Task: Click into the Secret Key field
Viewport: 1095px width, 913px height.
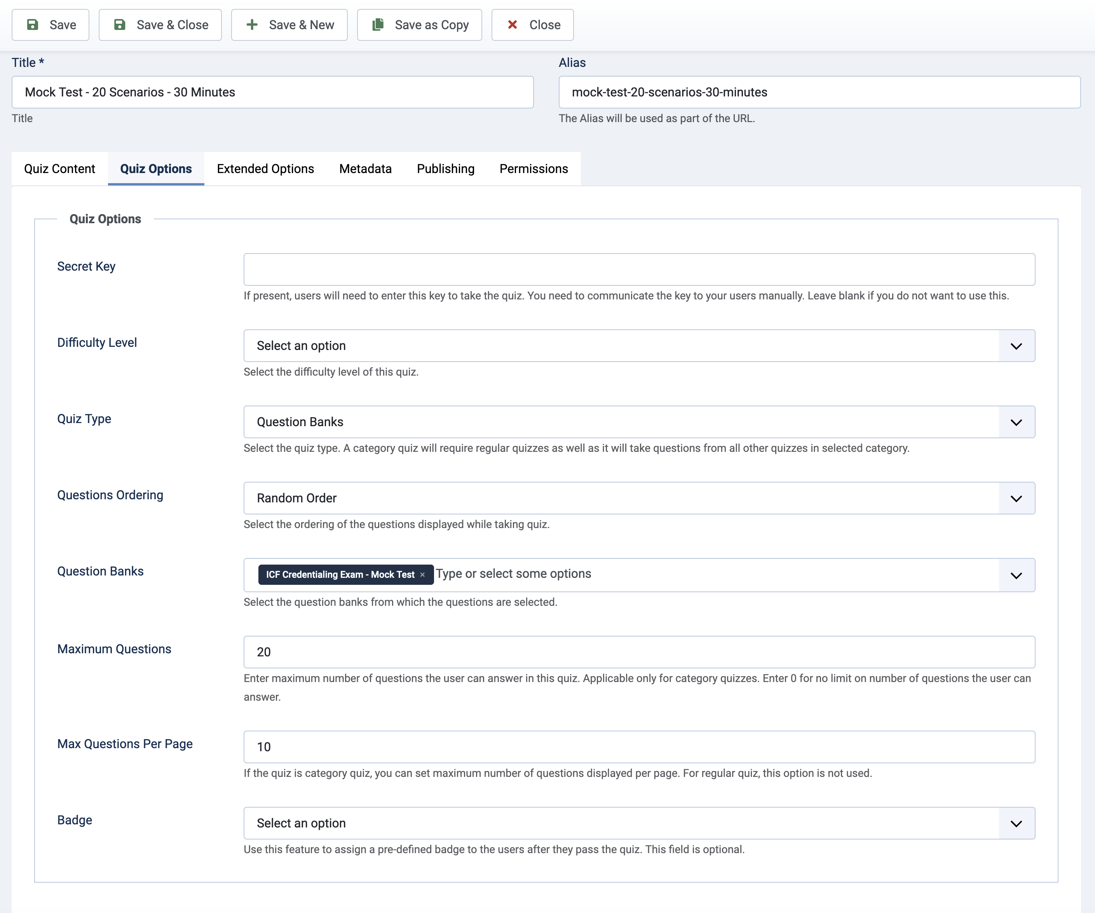Action: (639, 269)
